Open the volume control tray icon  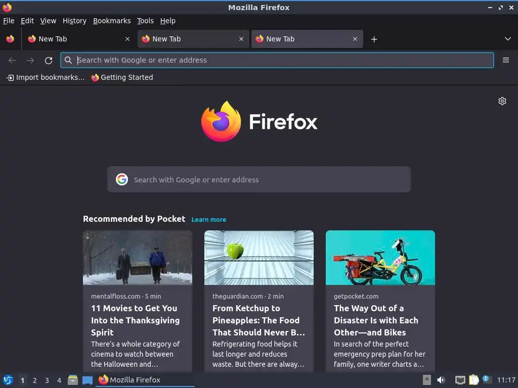point(441,380)
